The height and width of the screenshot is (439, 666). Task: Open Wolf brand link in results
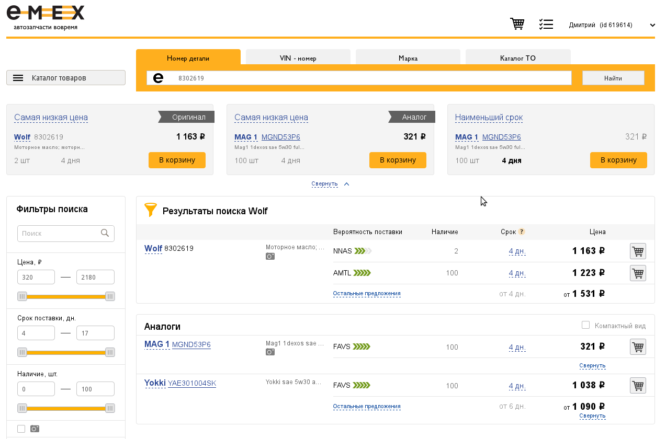click(x=153, y=248)
